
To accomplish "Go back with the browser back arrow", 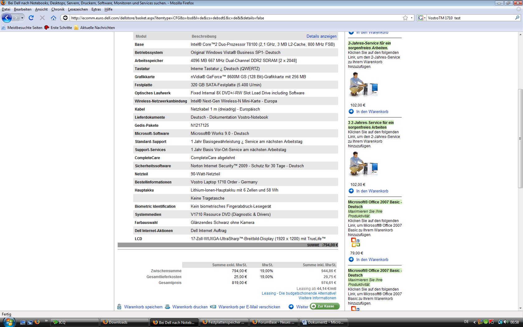I will 7,18.
